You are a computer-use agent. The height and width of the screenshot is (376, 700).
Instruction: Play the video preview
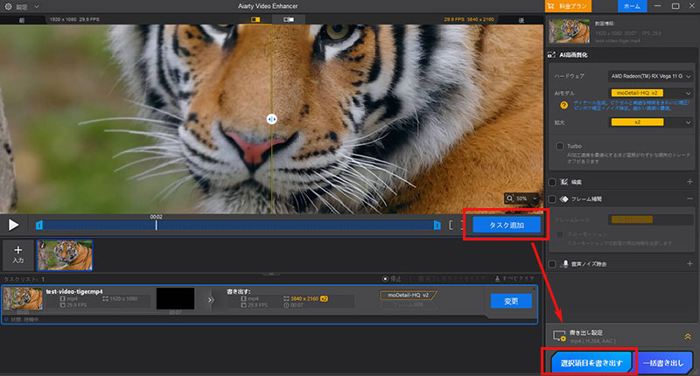tap(14, 225)
